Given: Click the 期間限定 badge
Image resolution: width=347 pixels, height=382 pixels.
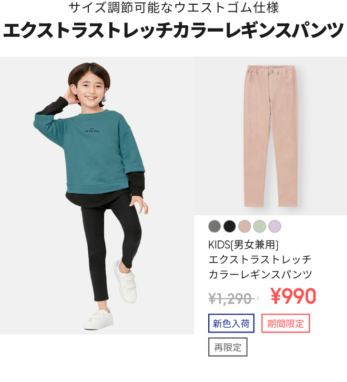Looking at the screenshot, I should (x=285, y=323).
